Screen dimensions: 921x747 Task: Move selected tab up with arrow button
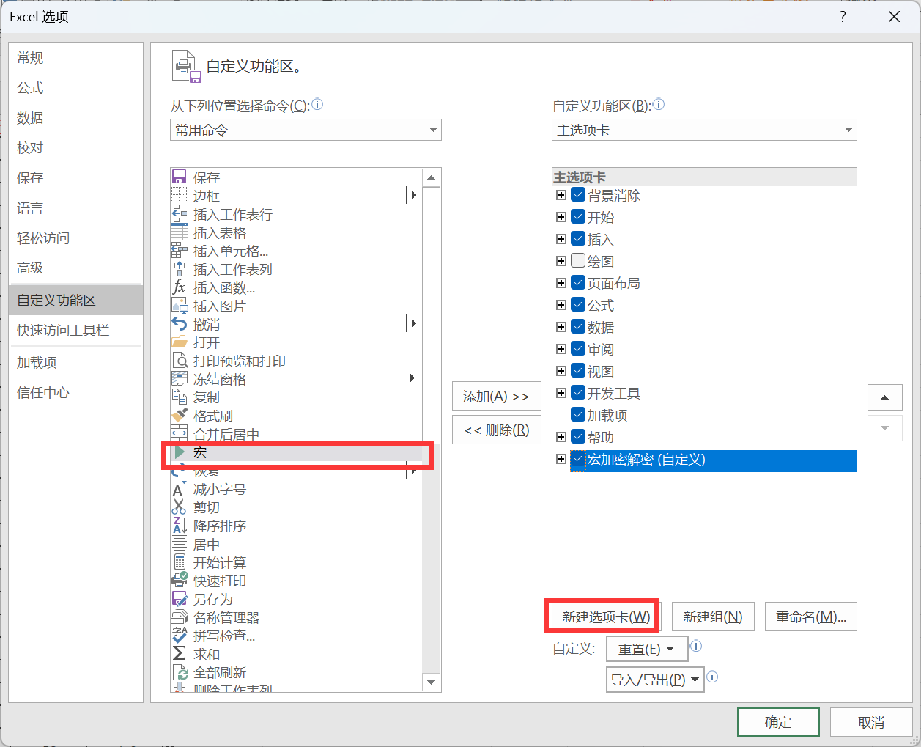884,397
